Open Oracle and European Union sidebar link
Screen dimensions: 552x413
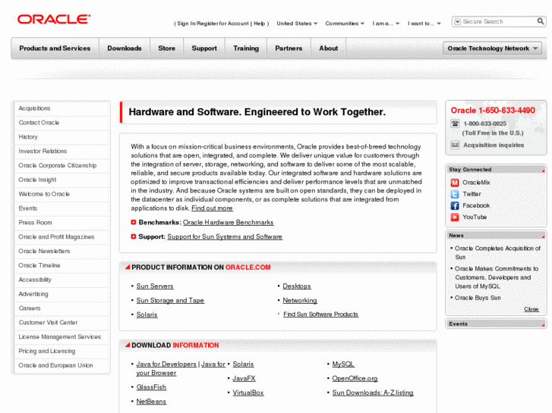(x=55, y=365)
